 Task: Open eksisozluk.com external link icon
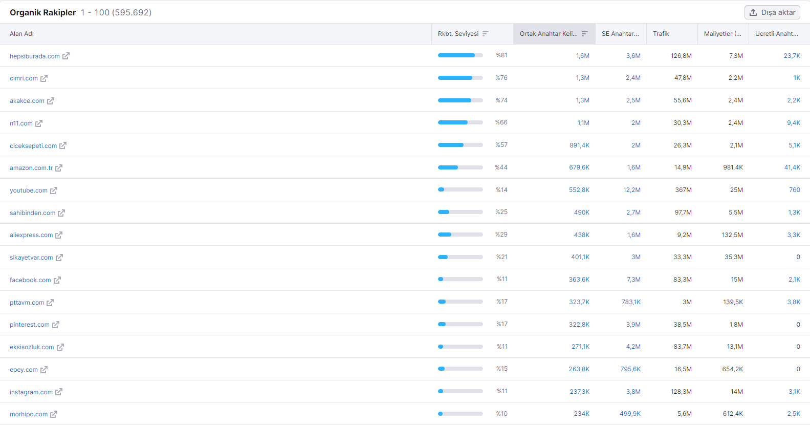coord(60,347)
